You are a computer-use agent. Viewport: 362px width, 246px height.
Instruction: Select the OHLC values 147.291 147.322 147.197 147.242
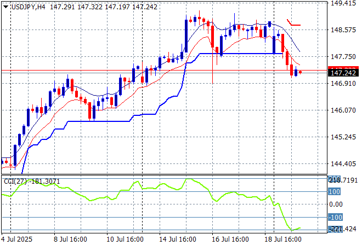(104, 7)
